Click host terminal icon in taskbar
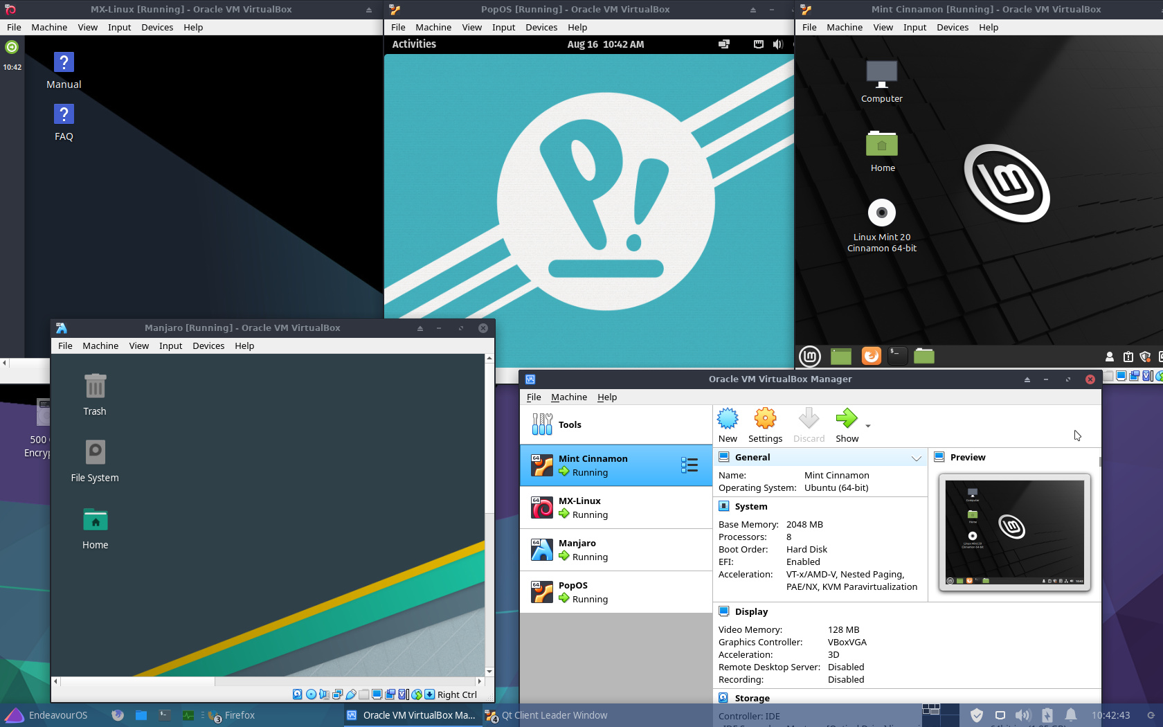1163x727 pixels. pyautogui.click(x=165, y=715)
